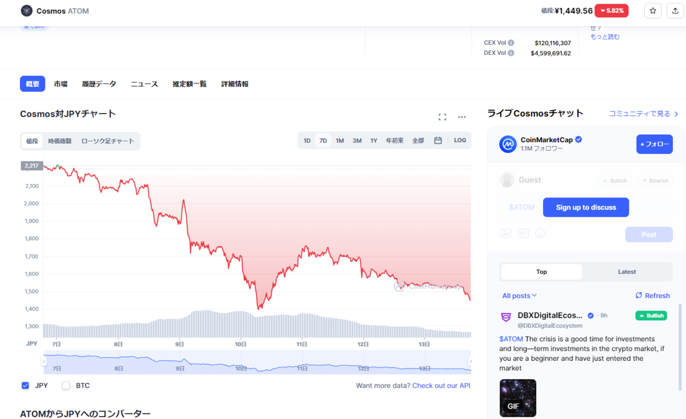The height and width of the screenshot is (419, 686).
Task: Select the 1D time range
Action: (307, 140)
